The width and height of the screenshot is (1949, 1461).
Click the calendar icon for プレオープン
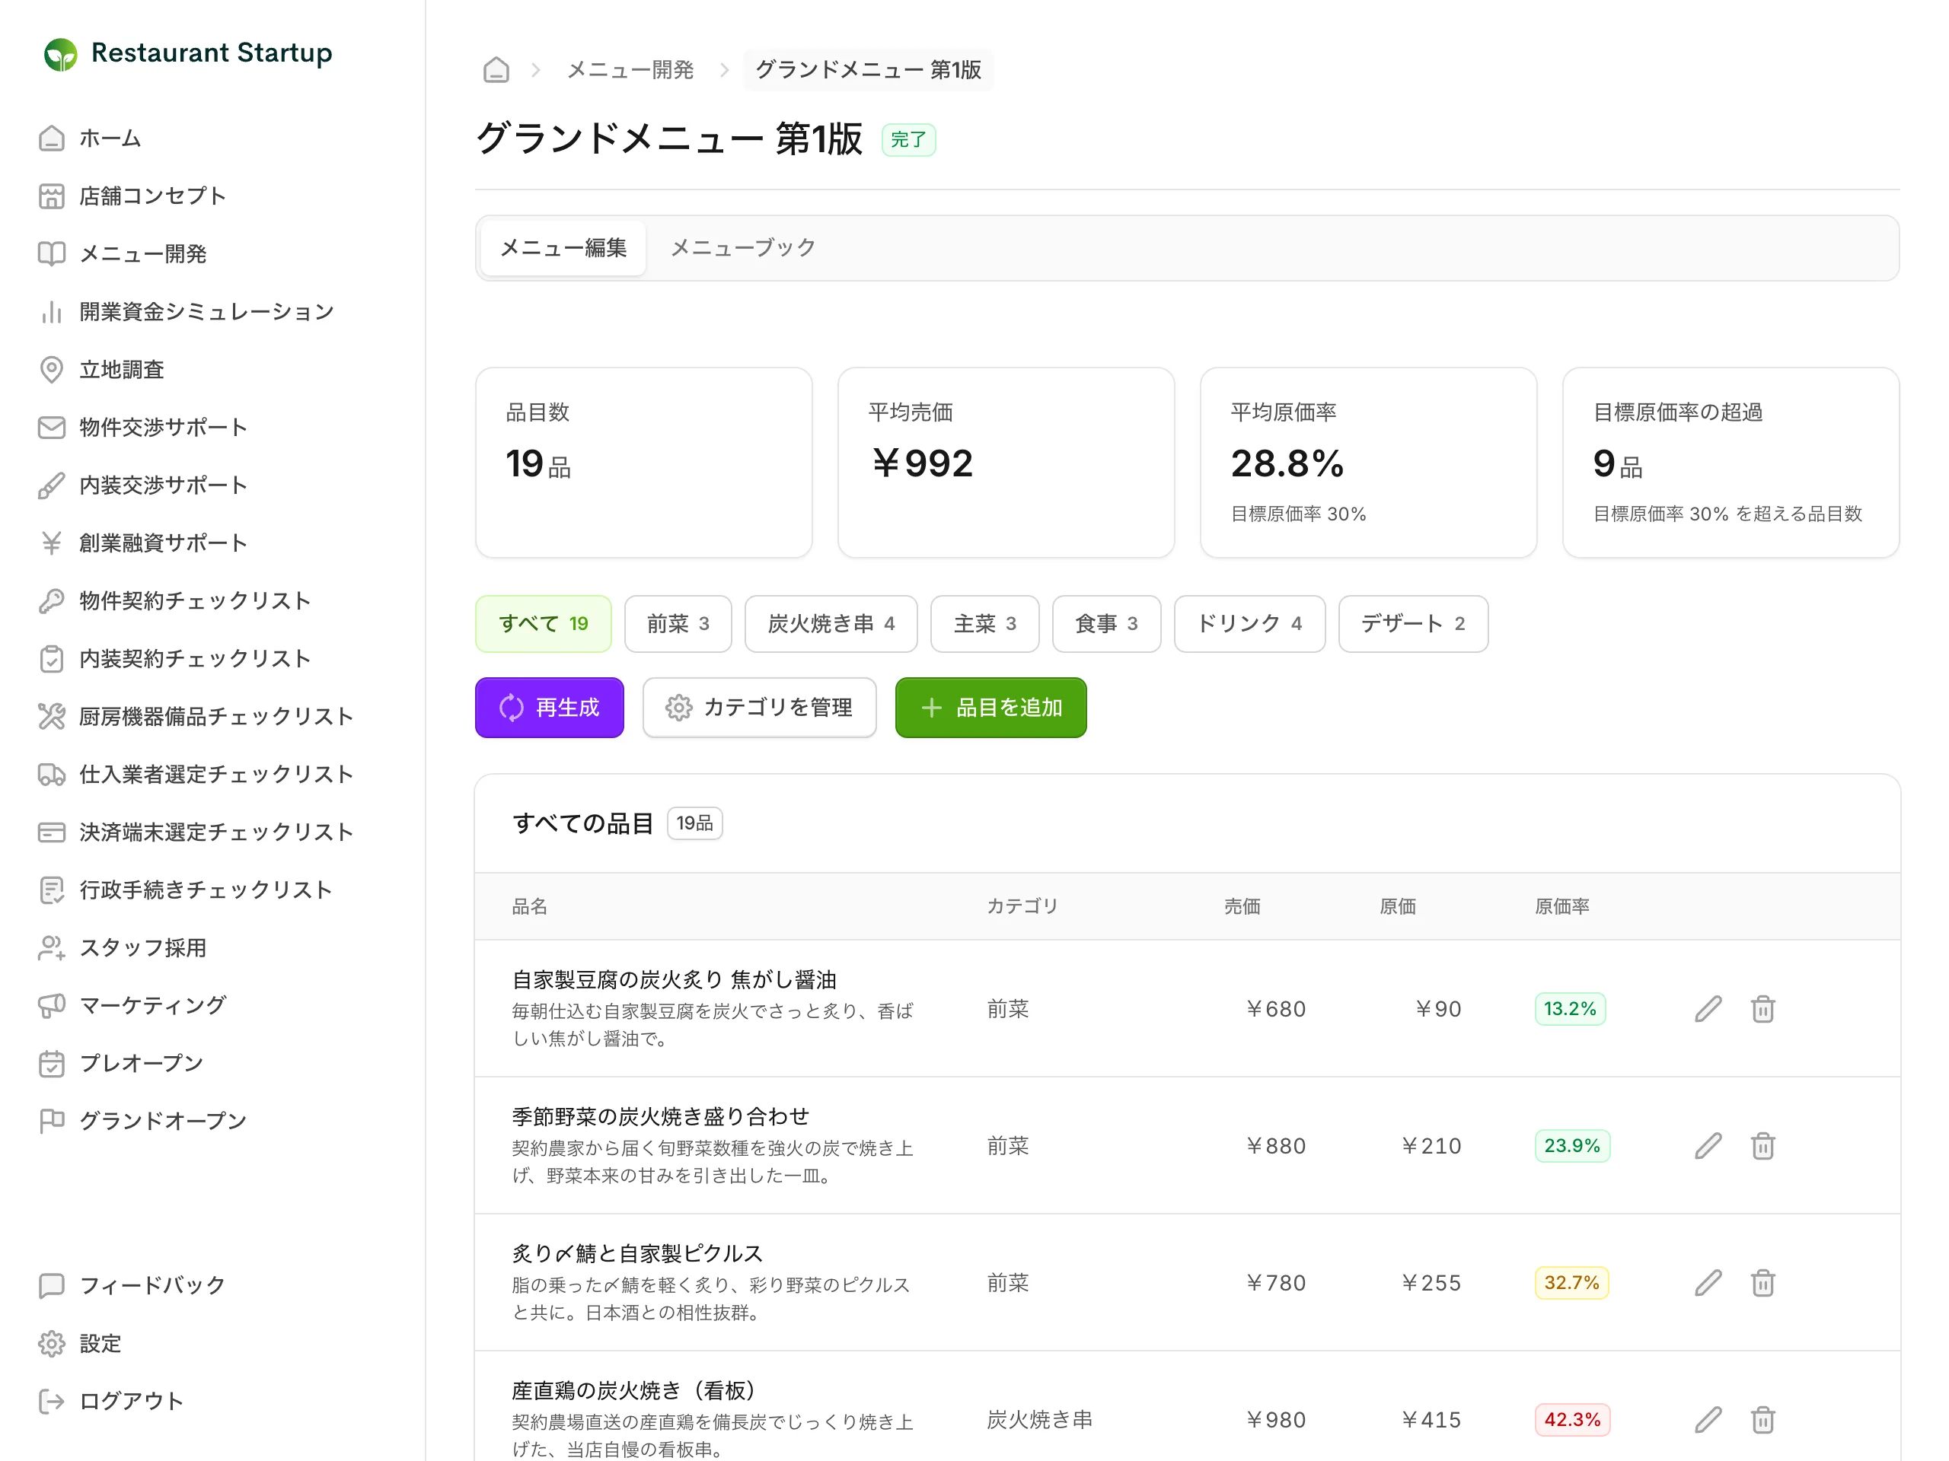pyautogui.click(x=51, y=1063)
